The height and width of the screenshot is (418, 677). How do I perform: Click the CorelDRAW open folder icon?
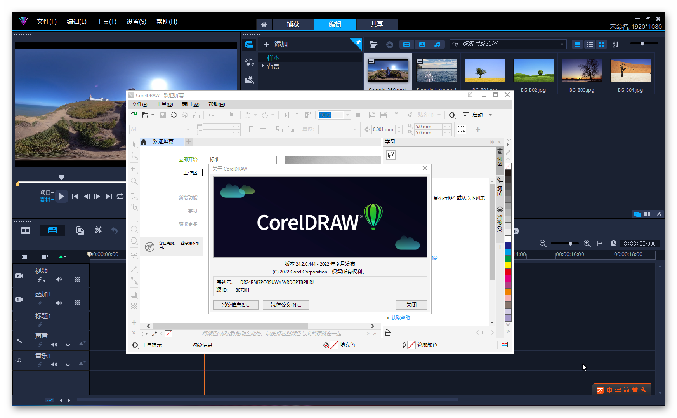[x=145, y=115]
